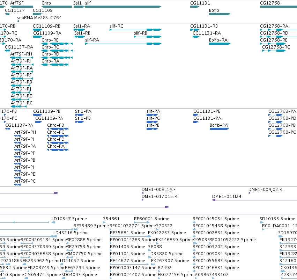Select EST RE60001.5prime

(151, 219)
